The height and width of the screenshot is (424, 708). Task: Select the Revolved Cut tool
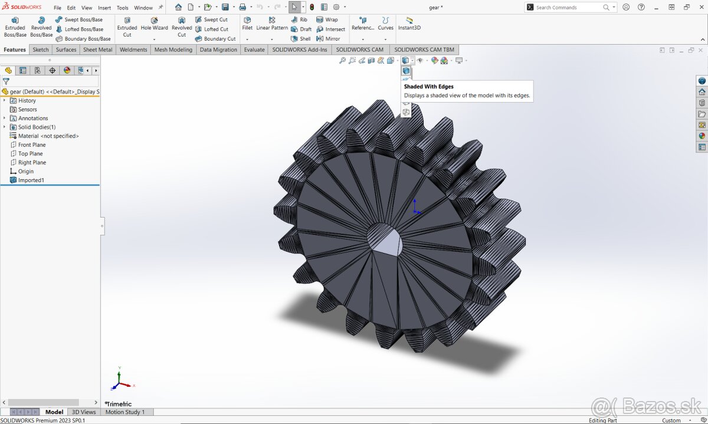click(182, 27)
